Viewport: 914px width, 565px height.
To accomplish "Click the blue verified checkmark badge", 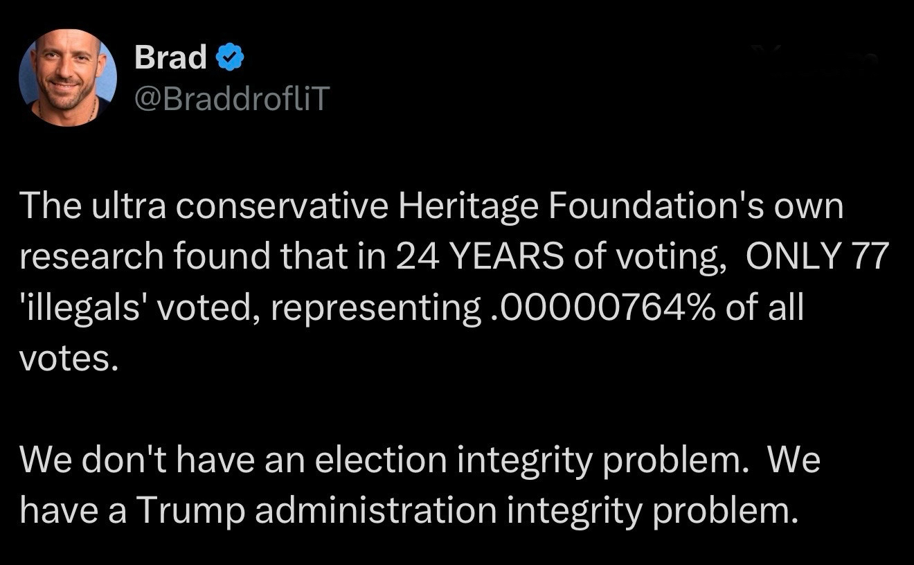I will [x=230, y=57].
